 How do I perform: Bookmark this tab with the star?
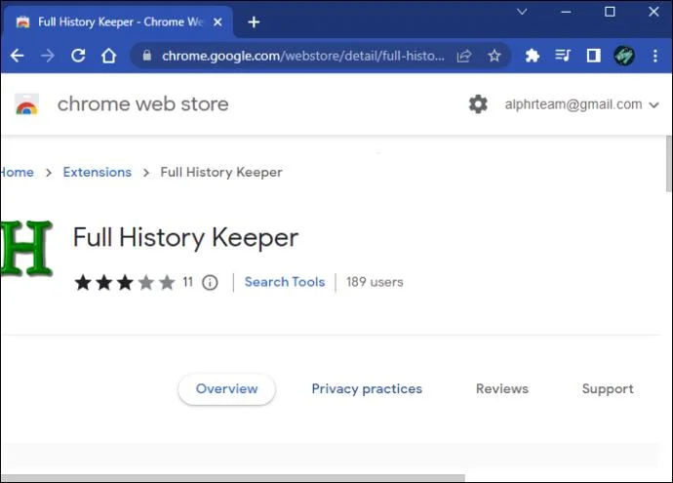tap(495, 56)
